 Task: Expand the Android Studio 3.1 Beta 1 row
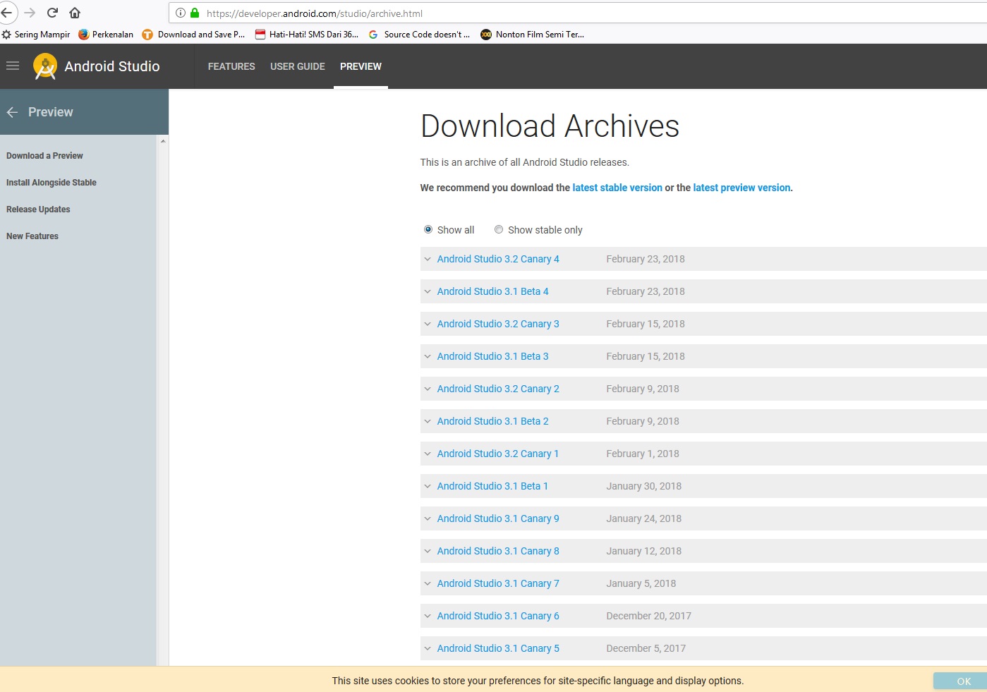[x=428, y=486]
